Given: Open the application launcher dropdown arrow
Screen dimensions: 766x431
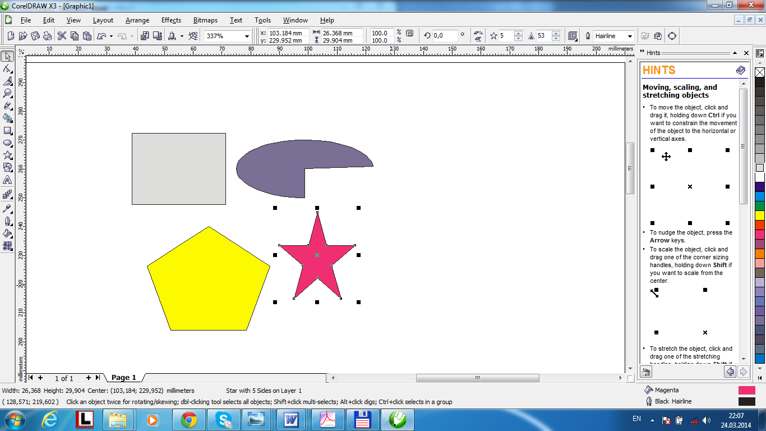Looking at the screenshot, I should point(182,36).
